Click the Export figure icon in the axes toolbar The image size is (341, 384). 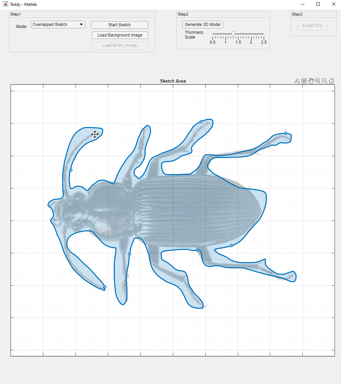(x=297, y=81)
